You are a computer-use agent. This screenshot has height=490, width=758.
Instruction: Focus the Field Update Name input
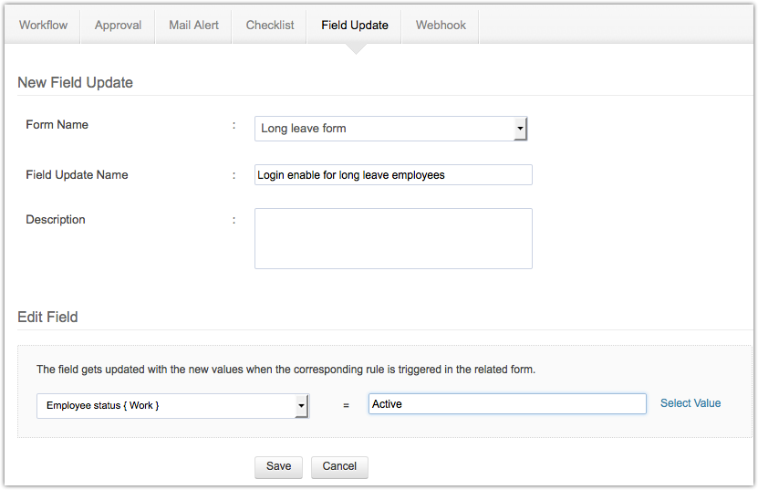pyautogui.click(x=393, y=174)
